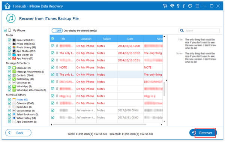This screenshot has height=142, width=225.
Task: Click the key register icon
Action: pyautogui.click(x=178, y=6)
